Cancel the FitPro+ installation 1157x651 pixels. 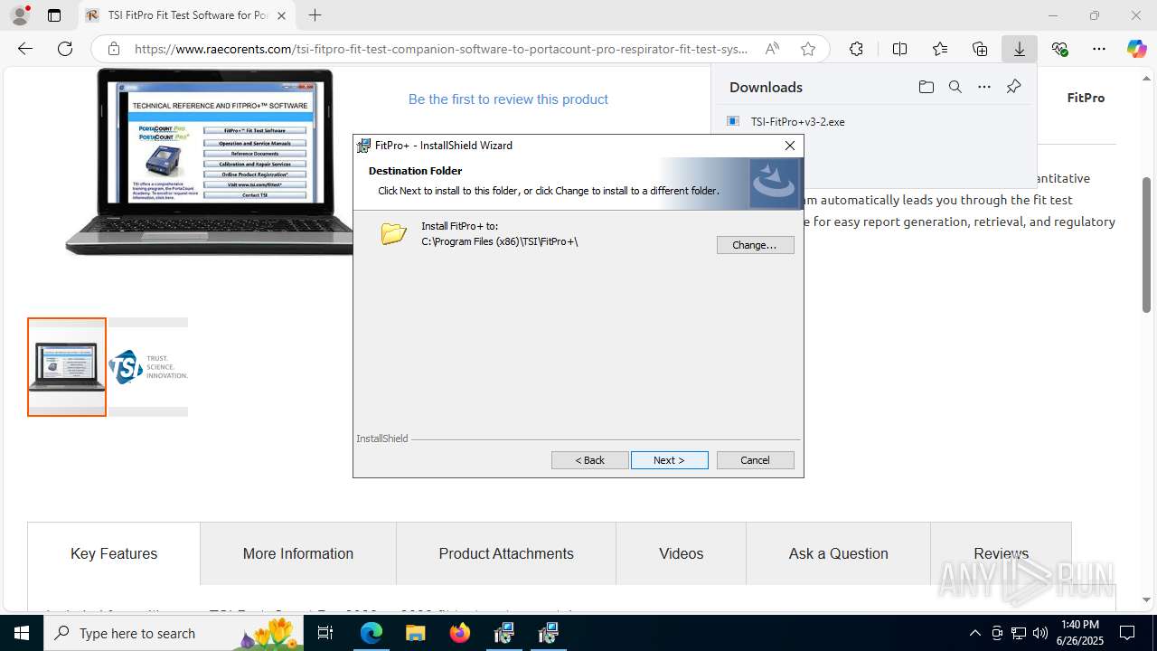tap(755, 460)
